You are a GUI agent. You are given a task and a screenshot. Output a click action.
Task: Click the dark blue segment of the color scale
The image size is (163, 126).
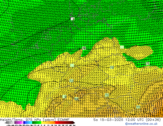coord(24,123)
